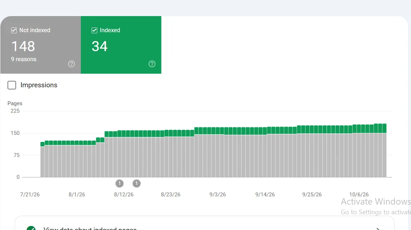The image size is (411, 230).
Task: Toggle the Indexed checkbox
Action: pyautogui.click(x=94, y=30)
